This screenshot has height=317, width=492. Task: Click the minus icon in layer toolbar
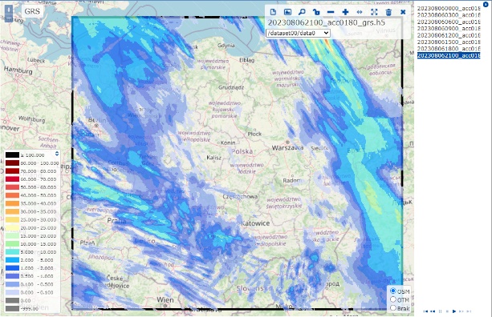pyautogui.click(x=331, y=12)
